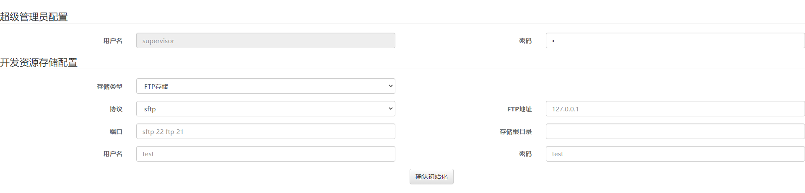Click the empty 存储根目录 input field
This screenshot has height=193, width=805.
[675, 131]
